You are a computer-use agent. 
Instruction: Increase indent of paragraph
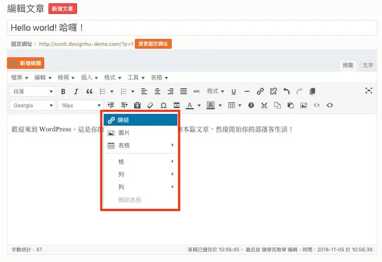click(x=124, y=105)
